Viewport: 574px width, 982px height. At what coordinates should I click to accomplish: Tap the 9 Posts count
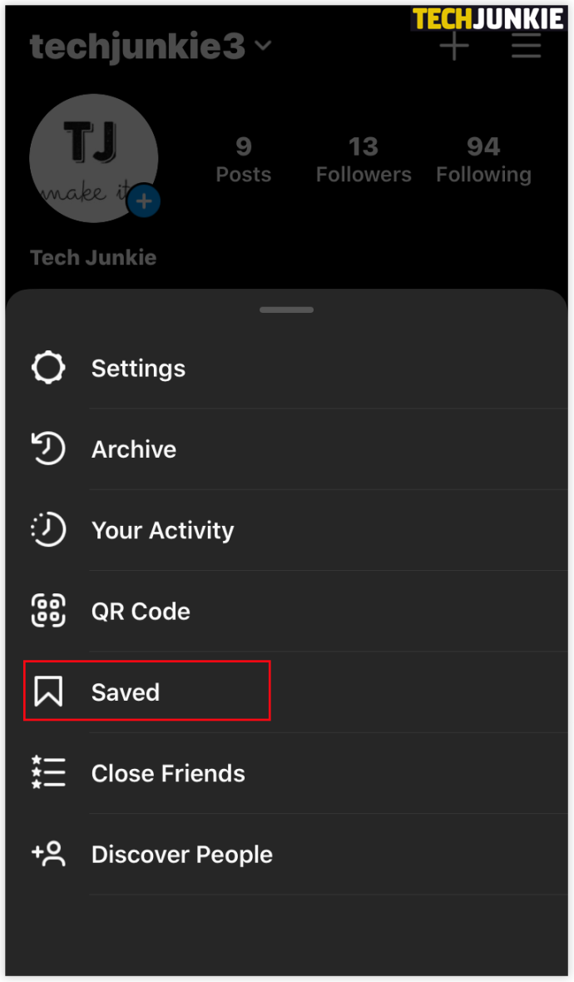click(244, 161)
